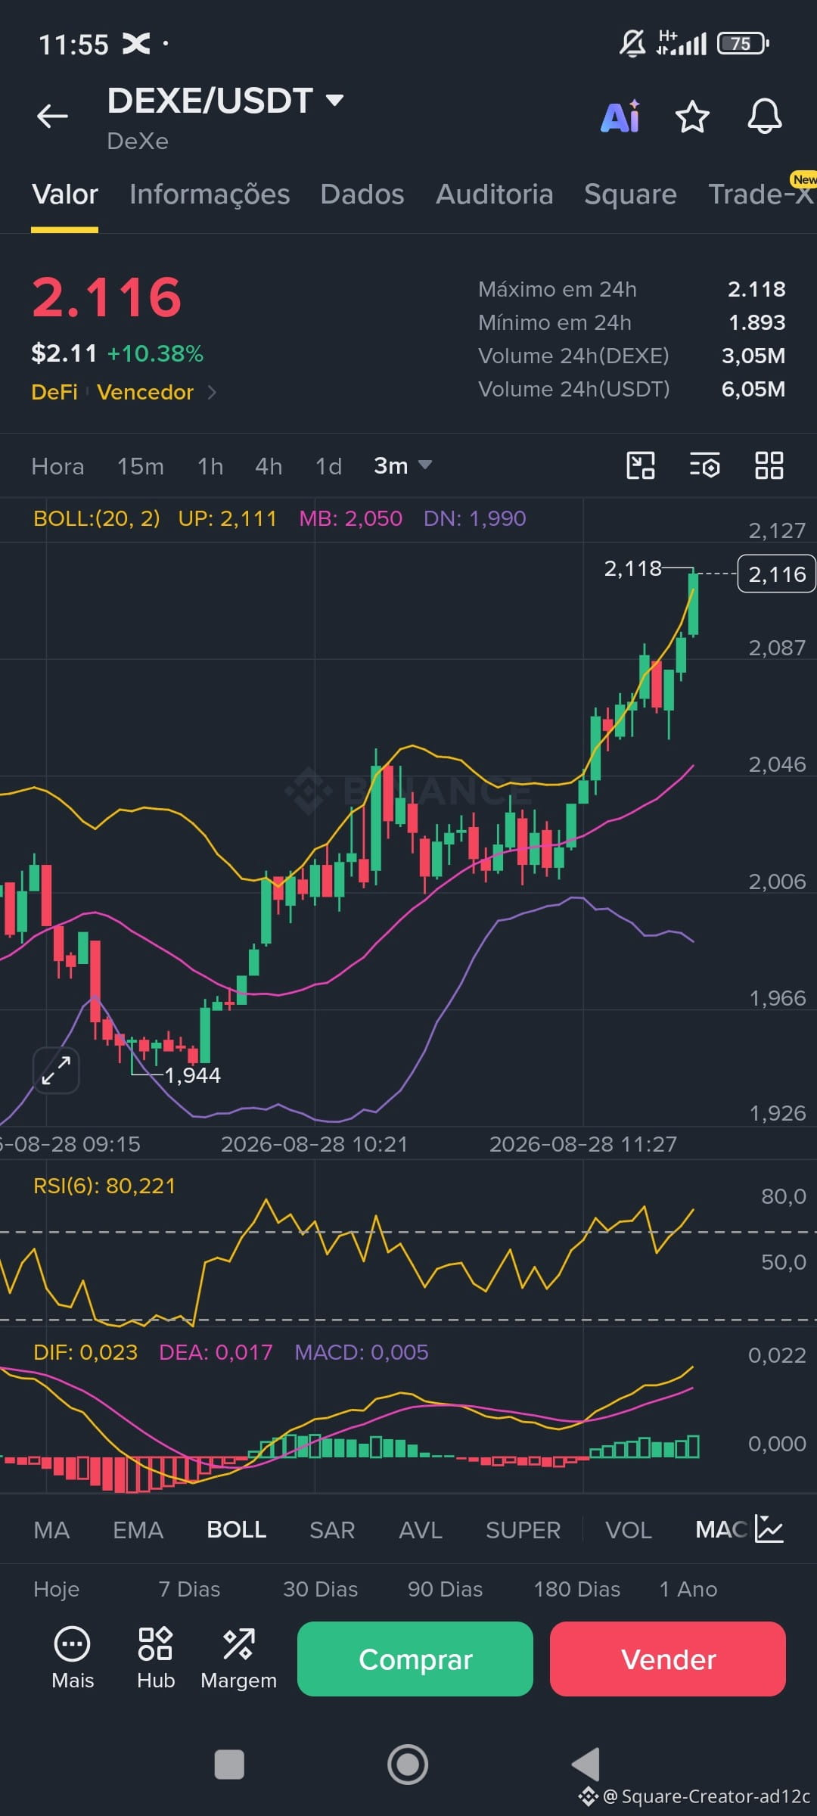
Task: Tap the 2,118 high price marker
Action: click(x=632, y=568)
